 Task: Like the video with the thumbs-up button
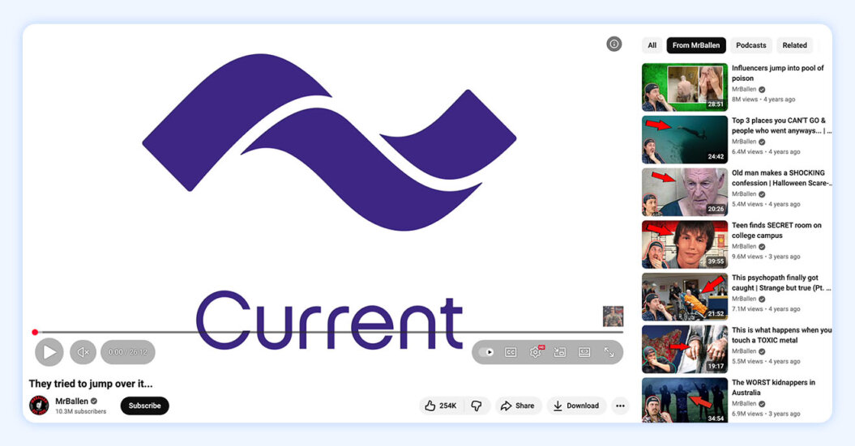tap(441, 406)
